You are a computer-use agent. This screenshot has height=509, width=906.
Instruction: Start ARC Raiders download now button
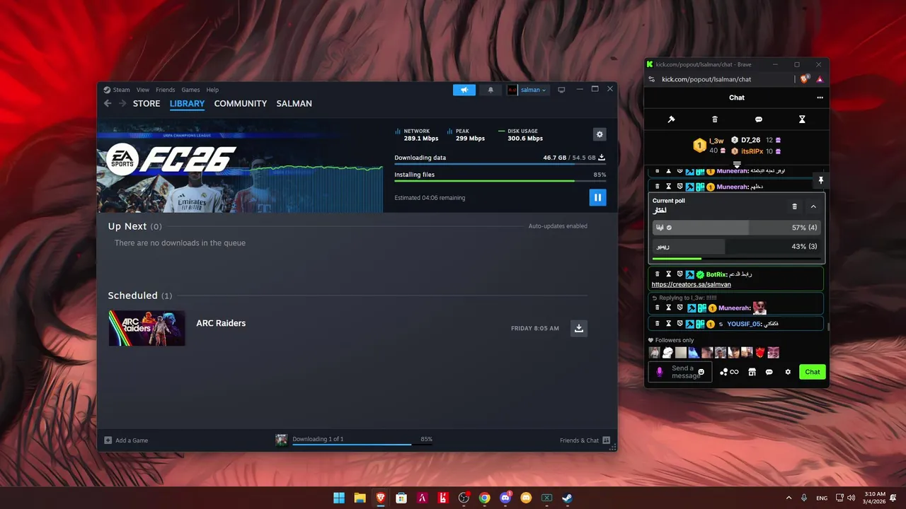coord(579,328)
